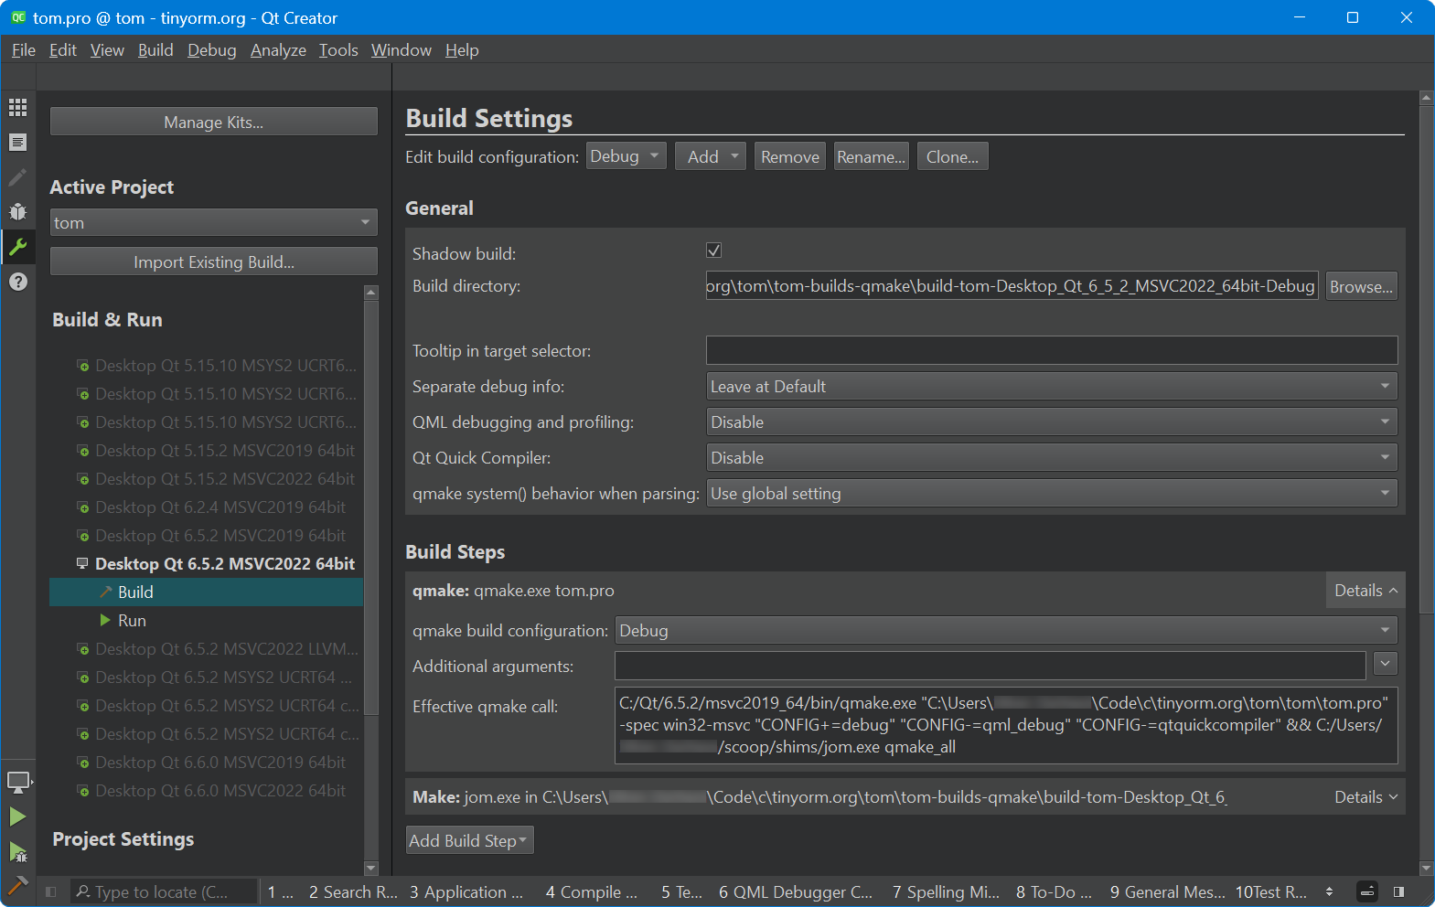Clone the build configuration

(952, 156)
